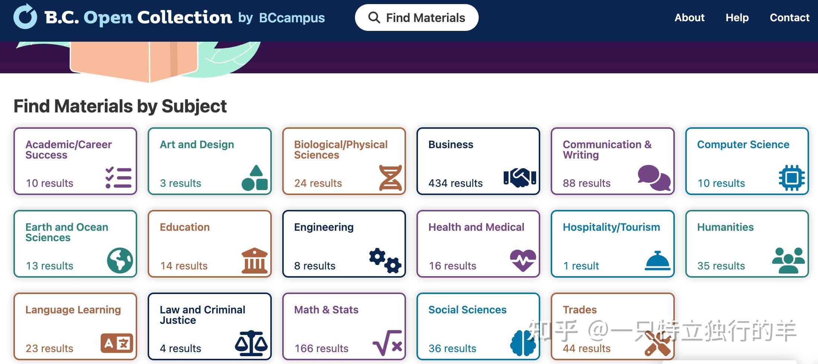Open the About menu item
The width and height of the screenshot is (818, 364).
coord(689,17)
